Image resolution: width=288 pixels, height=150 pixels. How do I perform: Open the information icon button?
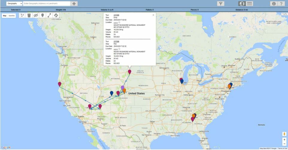pyautogui.click(x=273, y=4)
